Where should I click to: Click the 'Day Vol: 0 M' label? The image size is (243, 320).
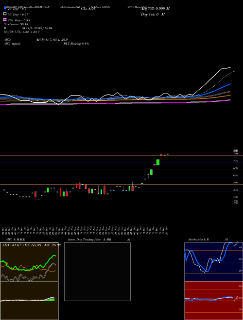point(153,14)
